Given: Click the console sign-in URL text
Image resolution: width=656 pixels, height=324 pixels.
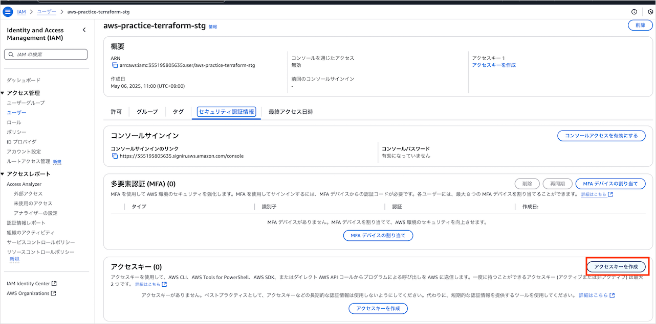Looking at the screenshot, I should pyautogui.click(x=182, y=156).
